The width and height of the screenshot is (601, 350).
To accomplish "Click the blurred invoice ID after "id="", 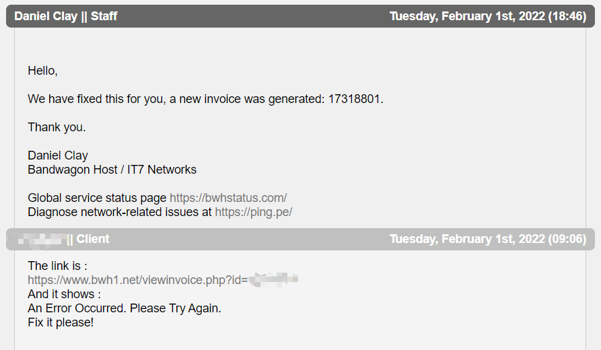I will 273,279.
